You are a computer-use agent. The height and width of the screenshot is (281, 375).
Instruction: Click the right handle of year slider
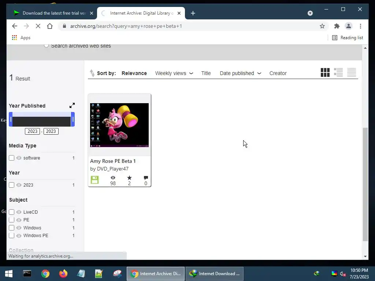tap(73, 119)
